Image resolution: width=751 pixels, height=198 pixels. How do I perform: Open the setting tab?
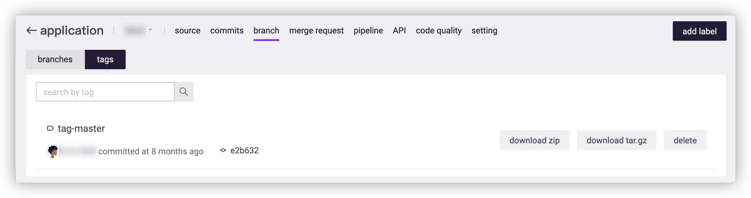pyautogui.click(x=484, y=31)
